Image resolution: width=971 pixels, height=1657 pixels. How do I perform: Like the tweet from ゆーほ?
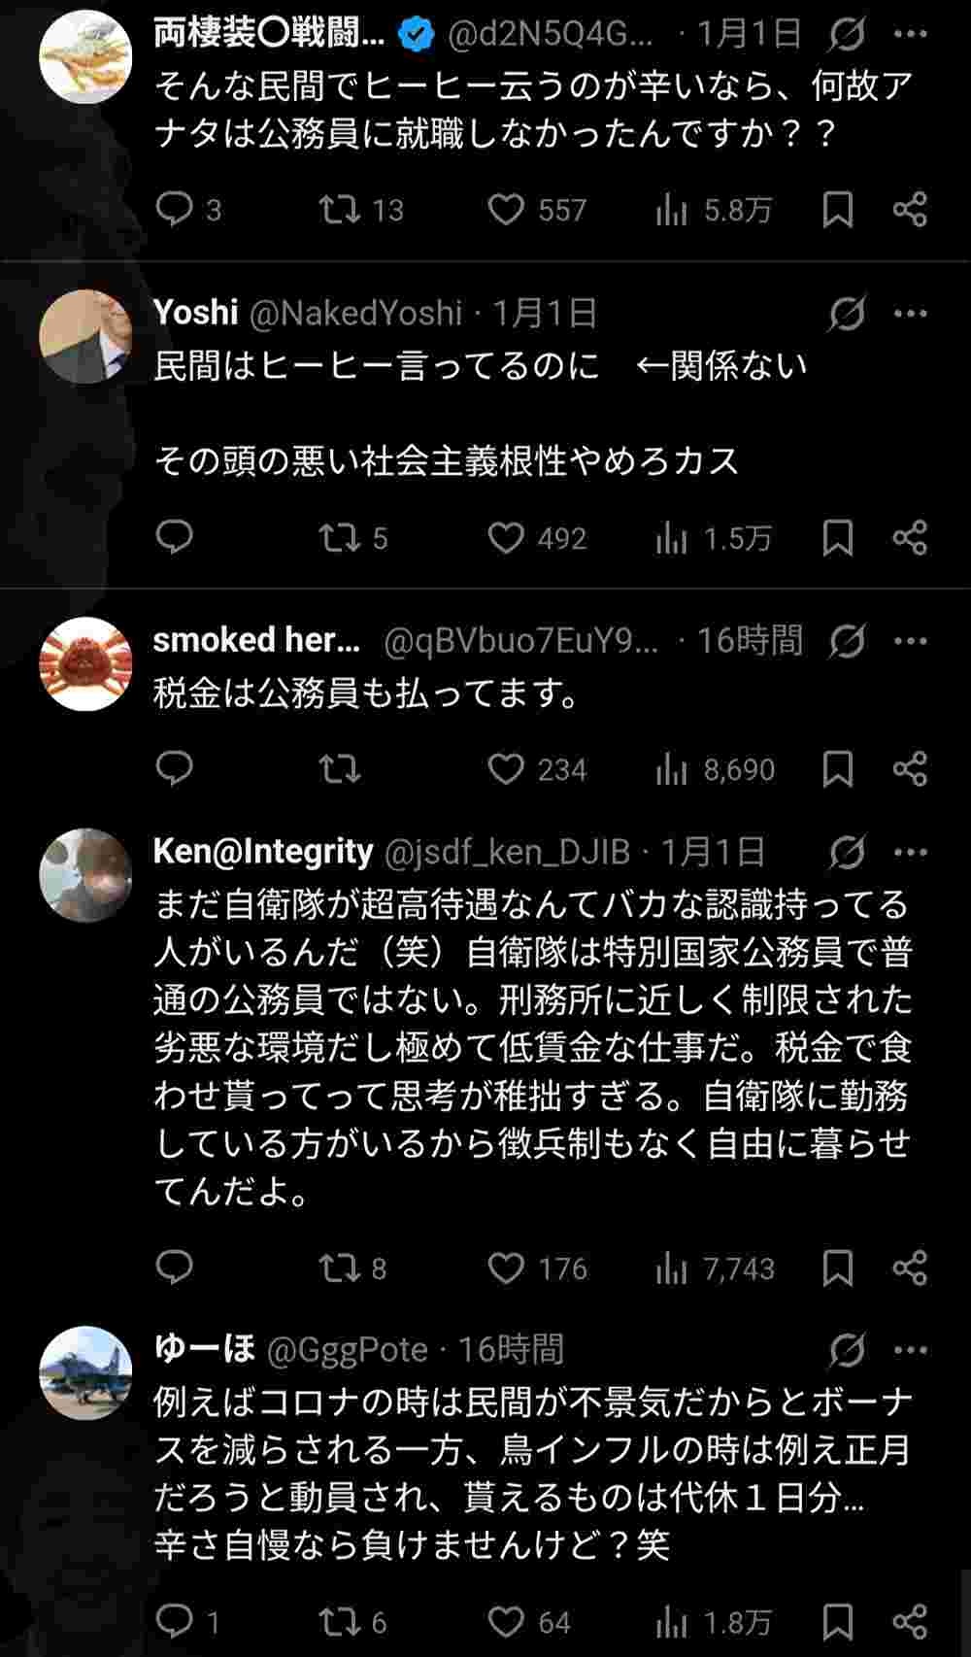[x=506, y=1621]
